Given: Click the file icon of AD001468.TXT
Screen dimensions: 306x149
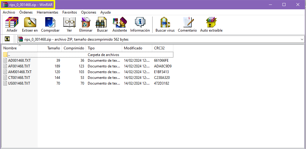Looking at the screenshot, I should pyautogui.click(x=5, y=61).
